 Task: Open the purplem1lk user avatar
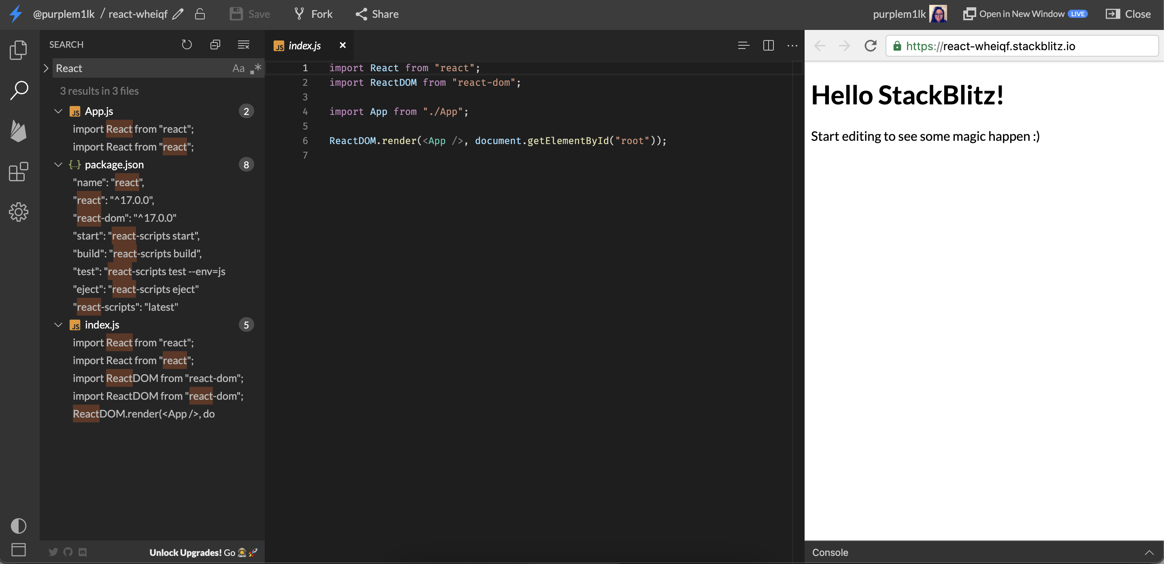938,14
